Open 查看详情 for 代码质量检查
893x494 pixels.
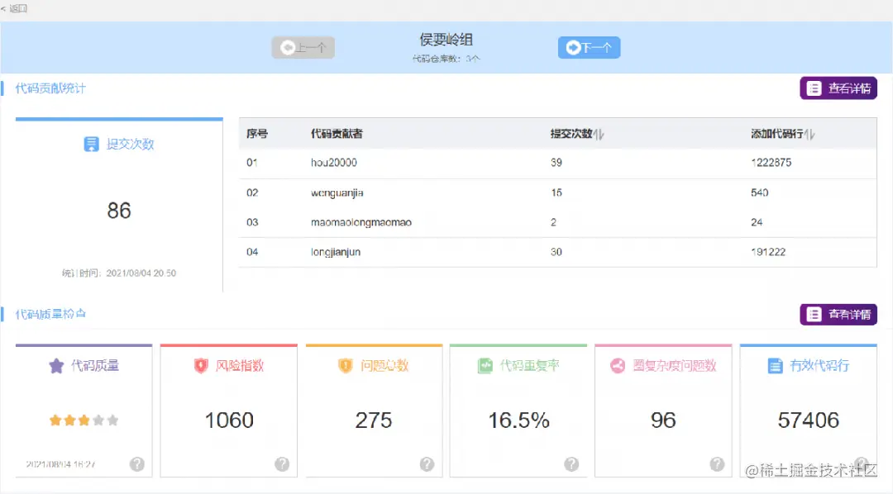tap(838, 314)
